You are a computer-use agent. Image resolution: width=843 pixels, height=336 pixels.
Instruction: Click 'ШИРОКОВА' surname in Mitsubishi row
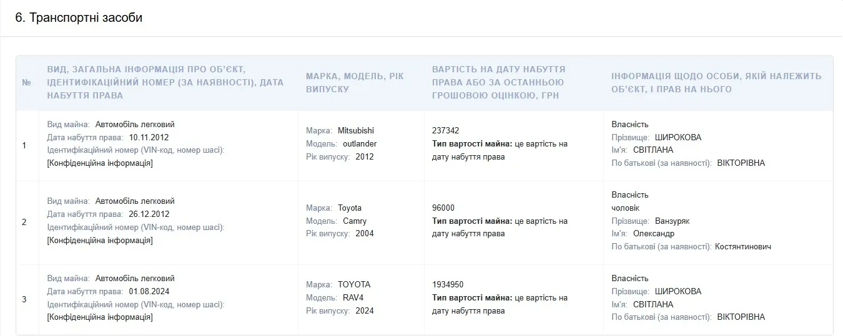pyautogui.click(x=678, y=137)
